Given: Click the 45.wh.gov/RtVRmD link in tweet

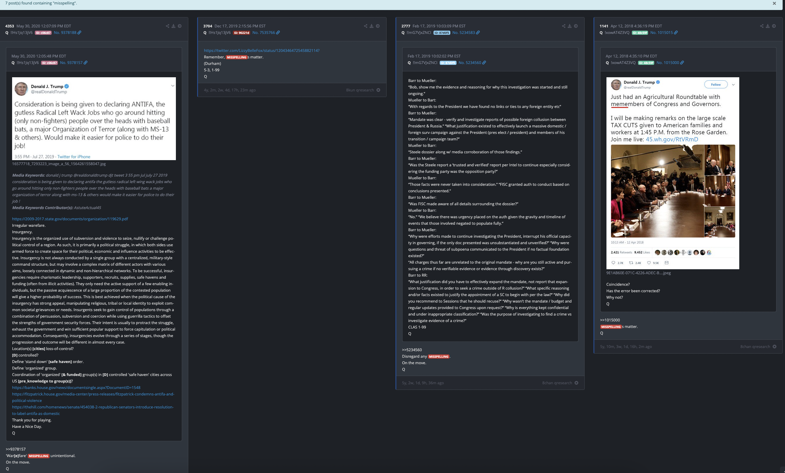Looking at the screenshot, I should (x=672, y=139).
